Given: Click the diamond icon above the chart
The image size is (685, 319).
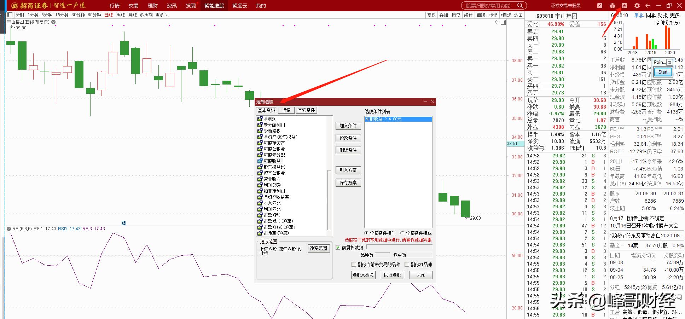Looking at the screenshot, I should click(x=497, y=22).
